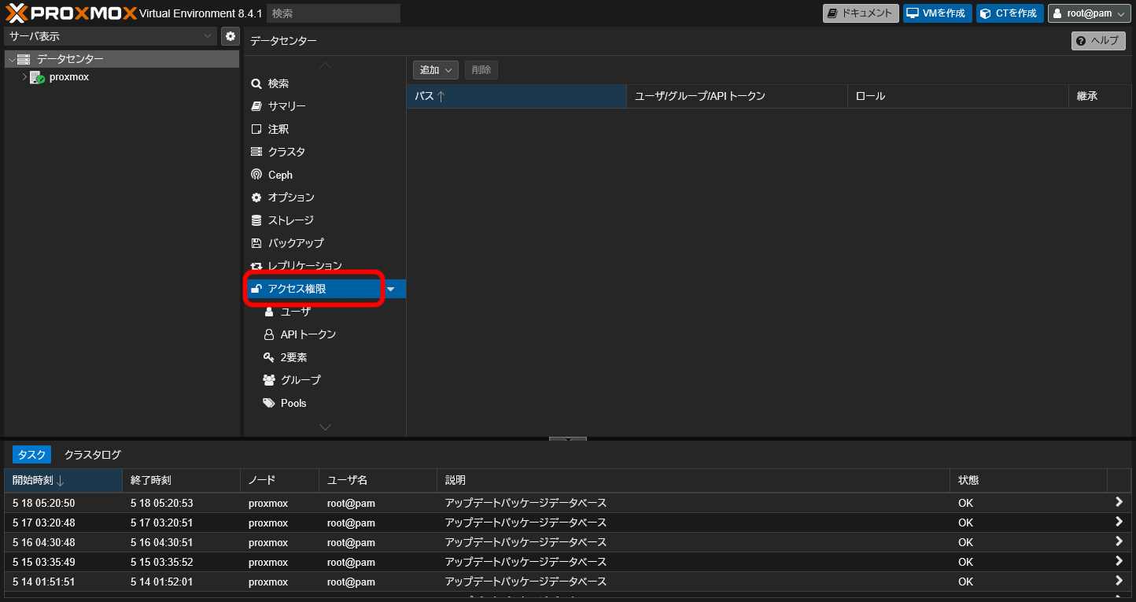Expand the proxmox node tree
1136x602 pixels.
[24, 77]
